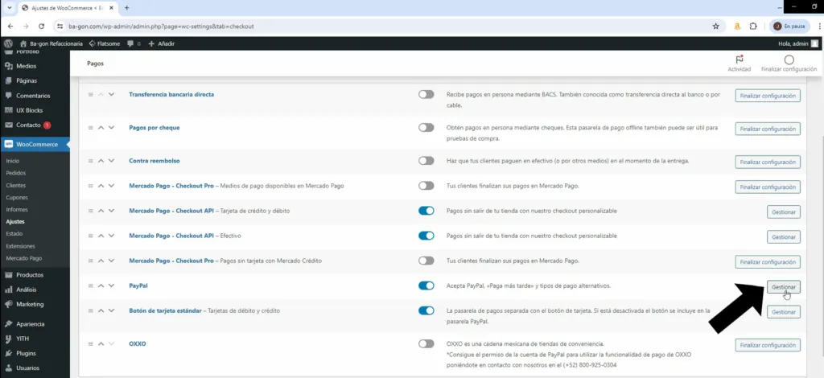Open Chrome profile En pausa
Image resolution: width=824 pixels, height=378 pixels.
[789, 26]
